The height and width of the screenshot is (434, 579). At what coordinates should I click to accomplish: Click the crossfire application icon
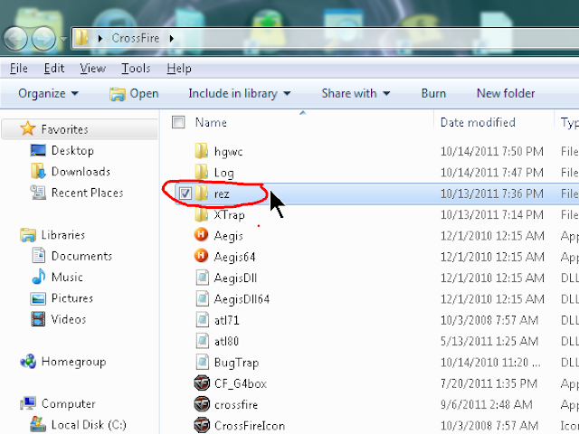coord(202,404)
